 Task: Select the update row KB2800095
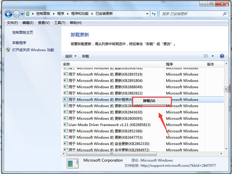143,119
